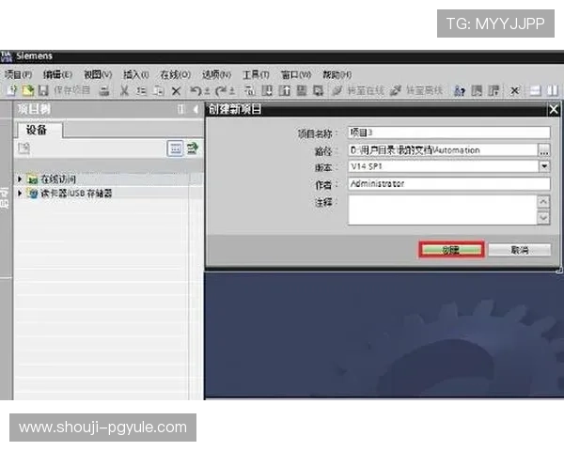Click the 注释 comment text area
Viewport: 564px width, 451px height.
point(442,210)
